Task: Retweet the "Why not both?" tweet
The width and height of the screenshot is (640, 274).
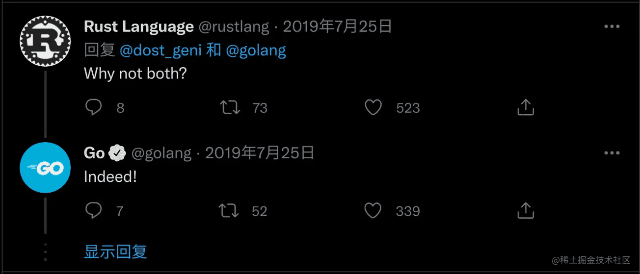Action: [230, 107]
